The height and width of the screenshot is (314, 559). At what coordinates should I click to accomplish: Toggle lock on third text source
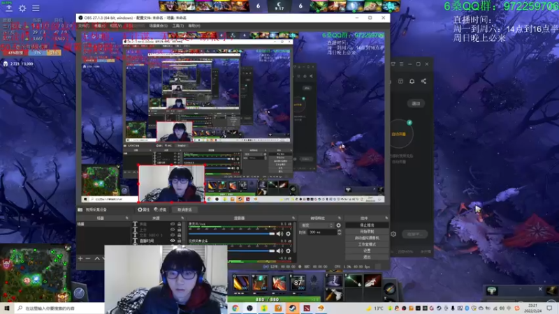[179, 235]
